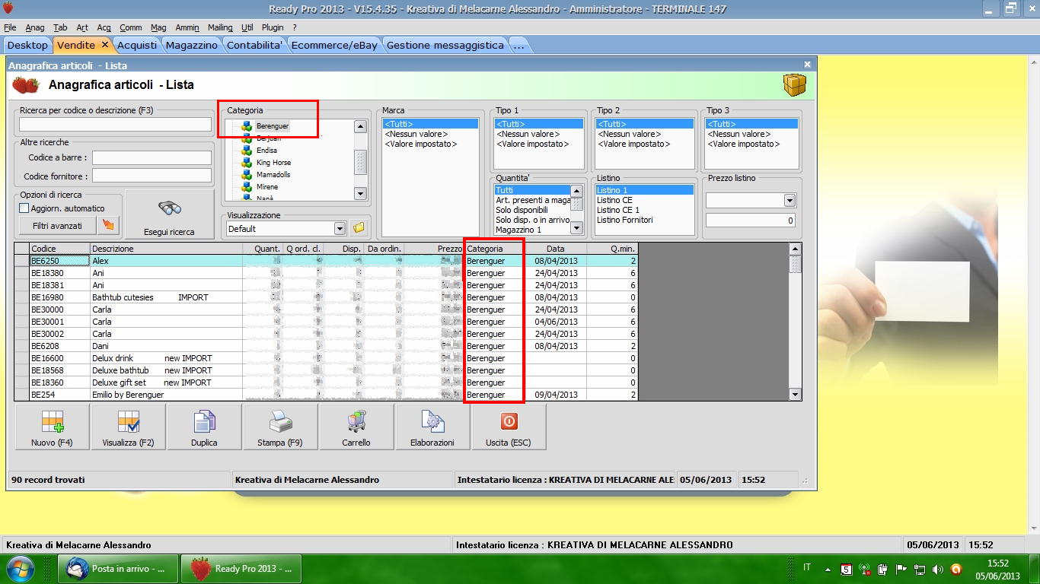Sort the table by the Codice column header
1040x584 pixels.
point(59,249)
